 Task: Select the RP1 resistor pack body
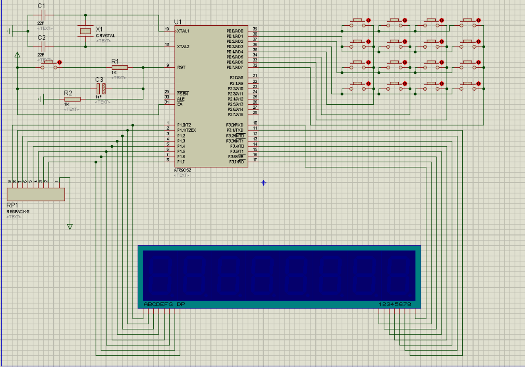[36, 194]
